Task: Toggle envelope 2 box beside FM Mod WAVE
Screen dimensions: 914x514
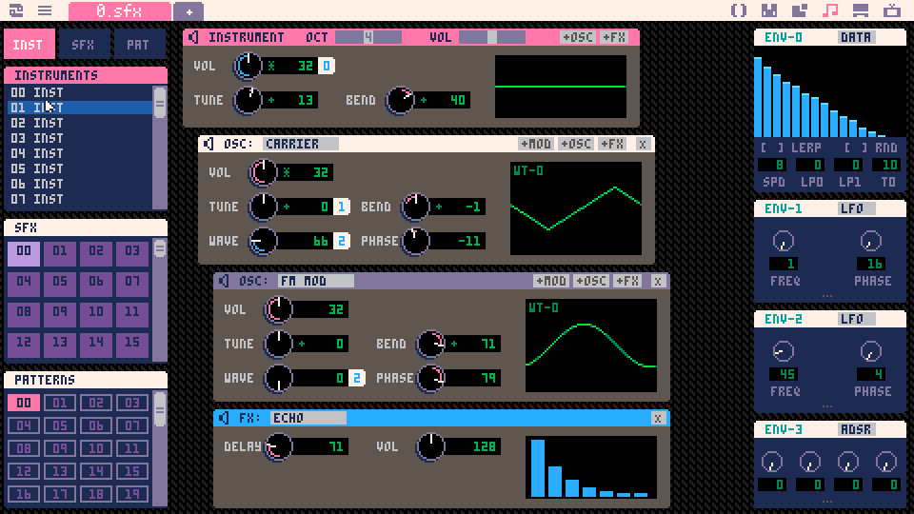Action: [x=357, y=378]
